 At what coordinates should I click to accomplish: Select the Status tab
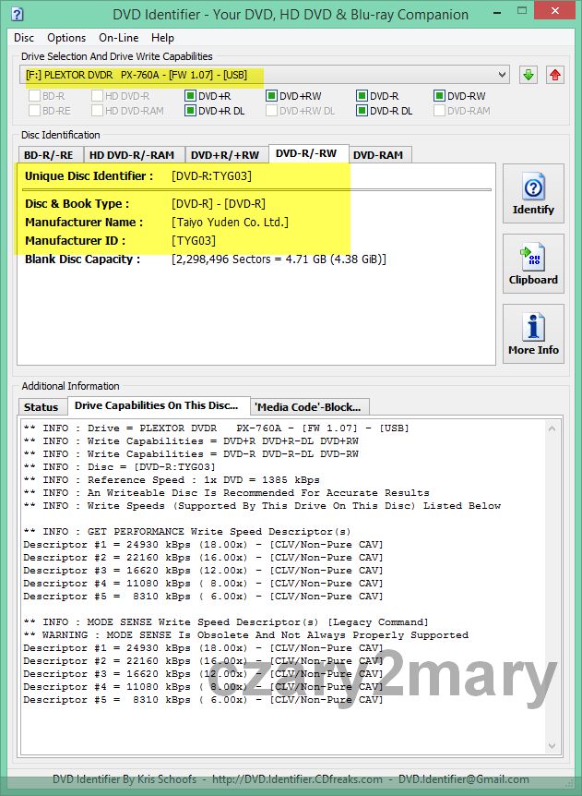coord(42,407)
